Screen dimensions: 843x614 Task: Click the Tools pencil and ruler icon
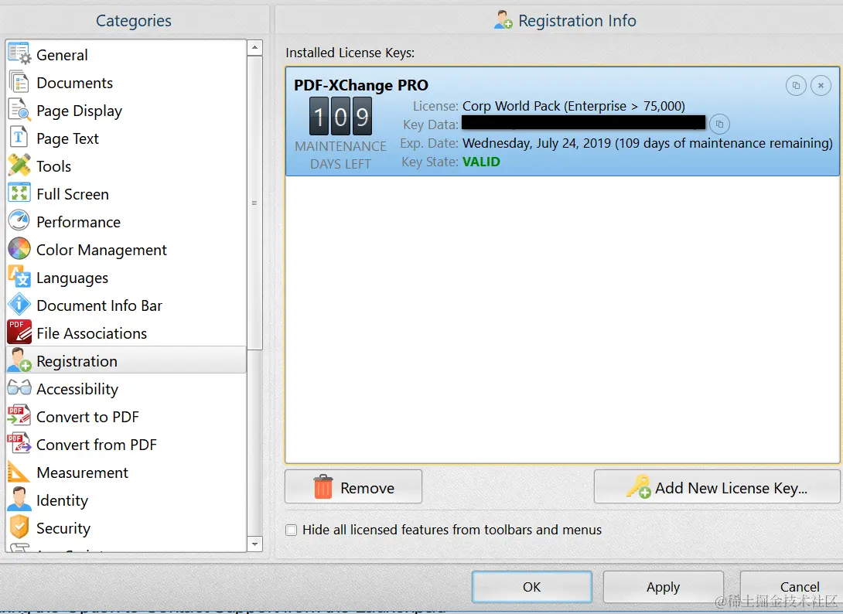point(19,165)
